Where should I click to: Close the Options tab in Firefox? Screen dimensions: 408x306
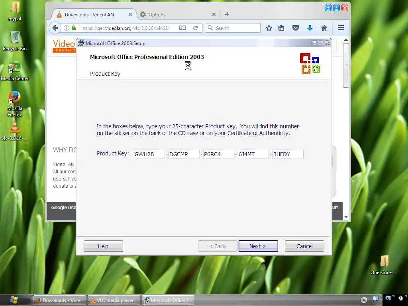click(214, 15)
